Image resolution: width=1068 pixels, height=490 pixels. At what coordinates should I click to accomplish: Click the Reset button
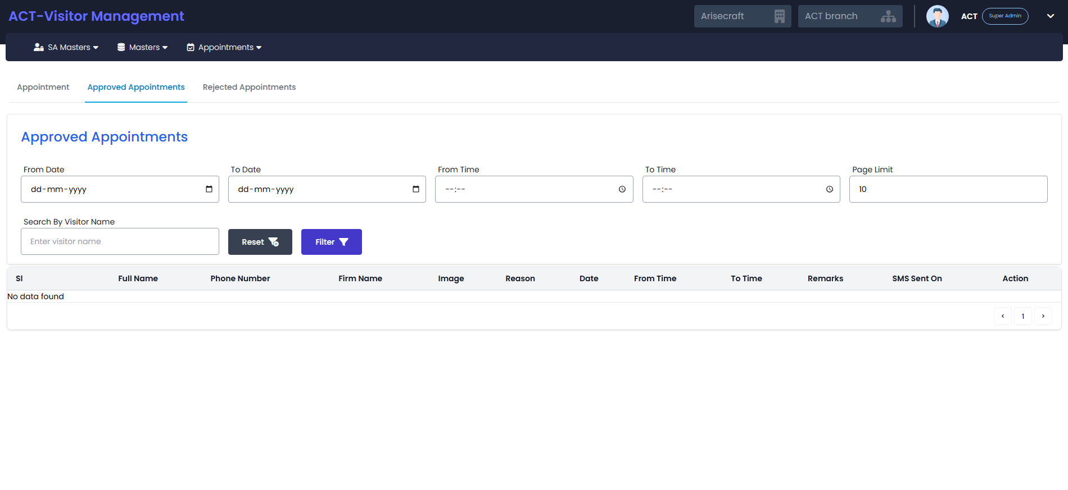[260, 242]
